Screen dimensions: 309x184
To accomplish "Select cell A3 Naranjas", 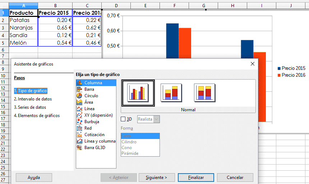I will (x=23, y=28).
